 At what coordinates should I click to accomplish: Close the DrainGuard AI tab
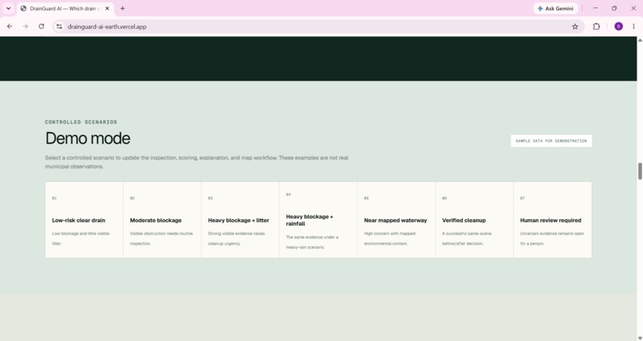107,8
